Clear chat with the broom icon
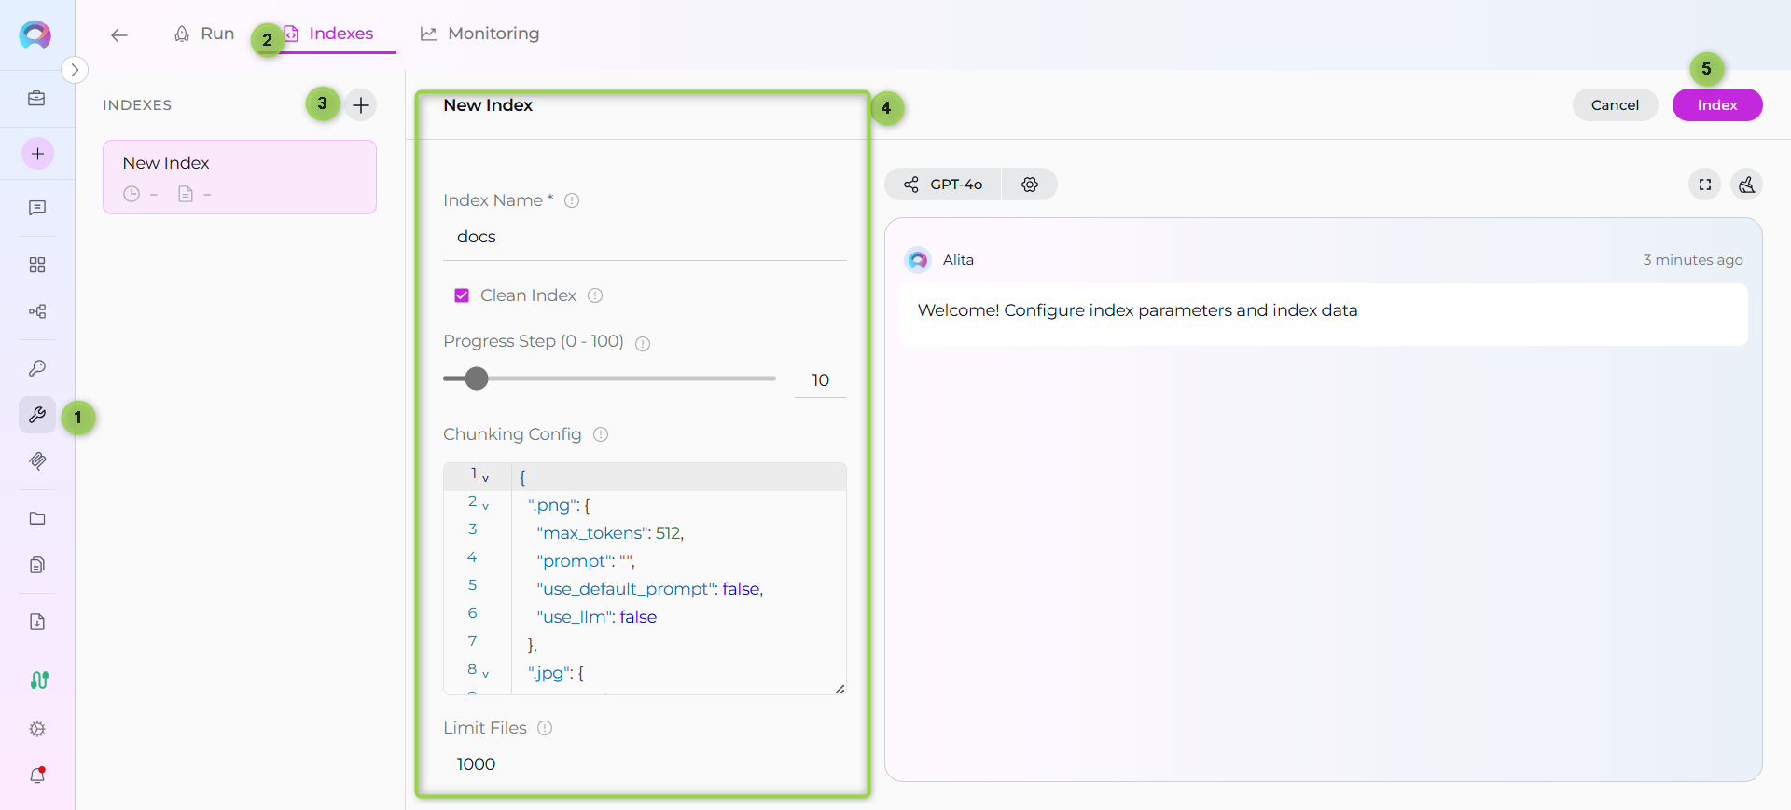This screenshot has height=810, width=1791. point(1746,185)
